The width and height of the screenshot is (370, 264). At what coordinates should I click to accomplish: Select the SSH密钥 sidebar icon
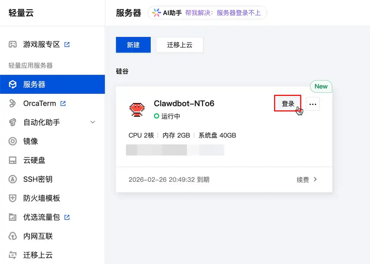point(13,179)
